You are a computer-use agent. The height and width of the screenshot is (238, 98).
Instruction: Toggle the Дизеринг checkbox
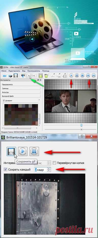4,101
